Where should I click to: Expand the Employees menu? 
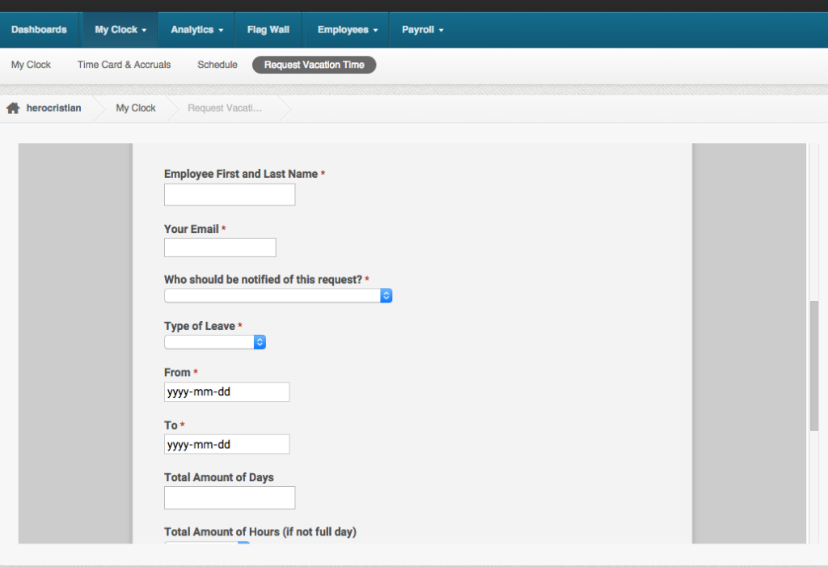point(348,30)
